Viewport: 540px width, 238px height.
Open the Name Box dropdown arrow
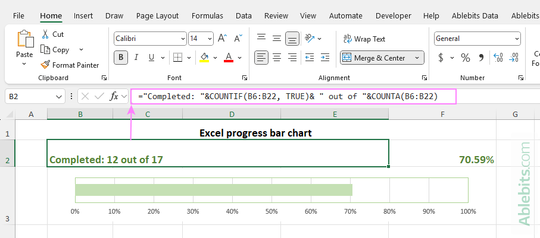[58, 97]
